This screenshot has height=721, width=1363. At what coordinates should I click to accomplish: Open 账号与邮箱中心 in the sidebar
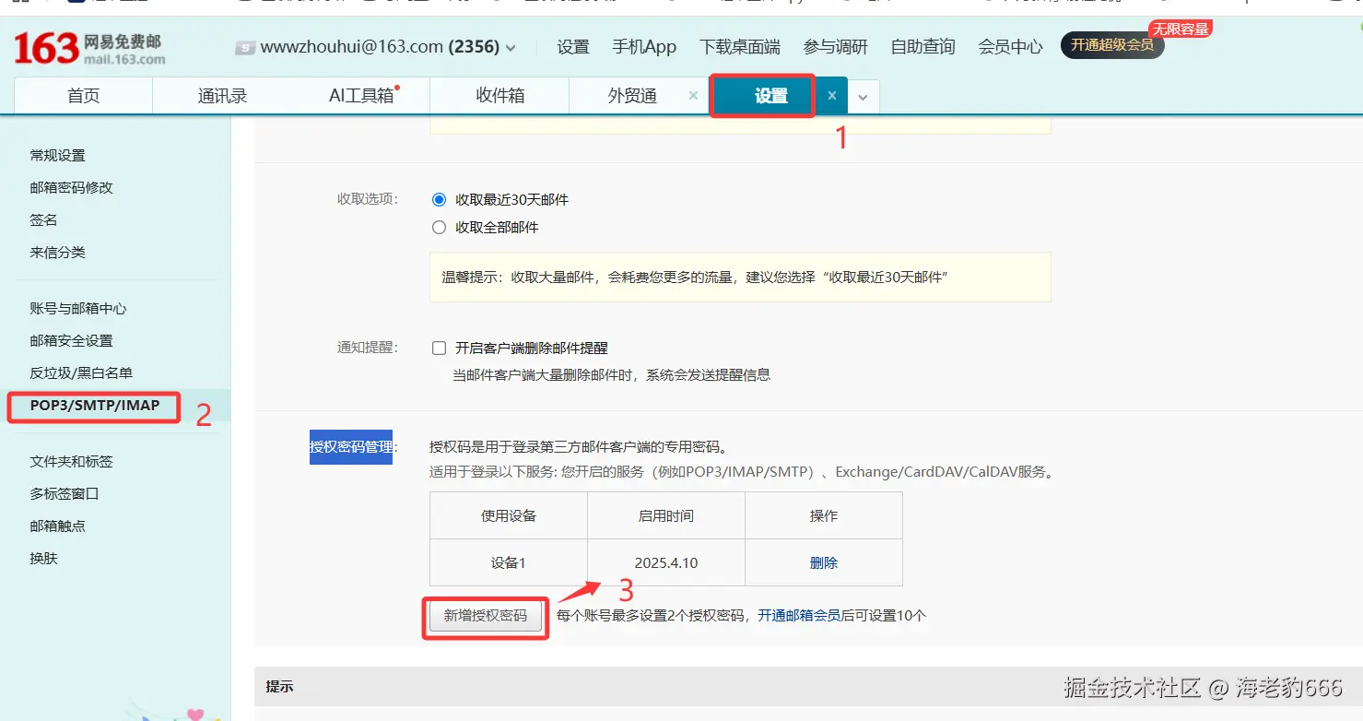(78, 308)
